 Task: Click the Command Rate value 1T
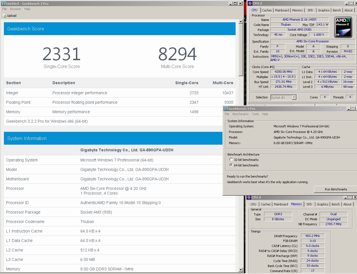tap(312, 271)
